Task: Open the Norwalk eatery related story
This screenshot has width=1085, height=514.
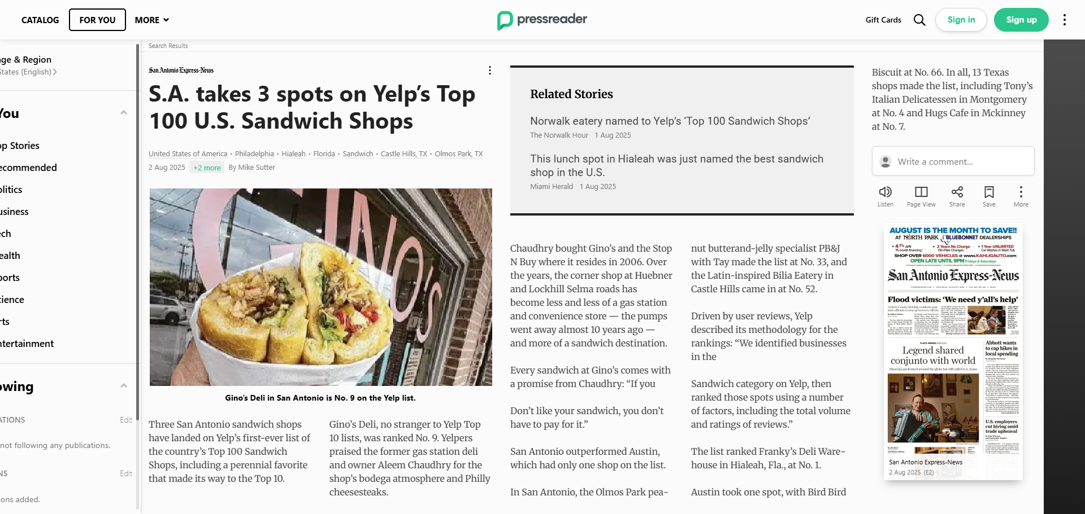Action: 670,121
